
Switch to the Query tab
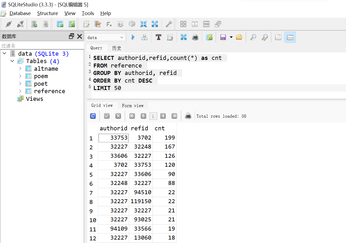(x=96, y=48)
